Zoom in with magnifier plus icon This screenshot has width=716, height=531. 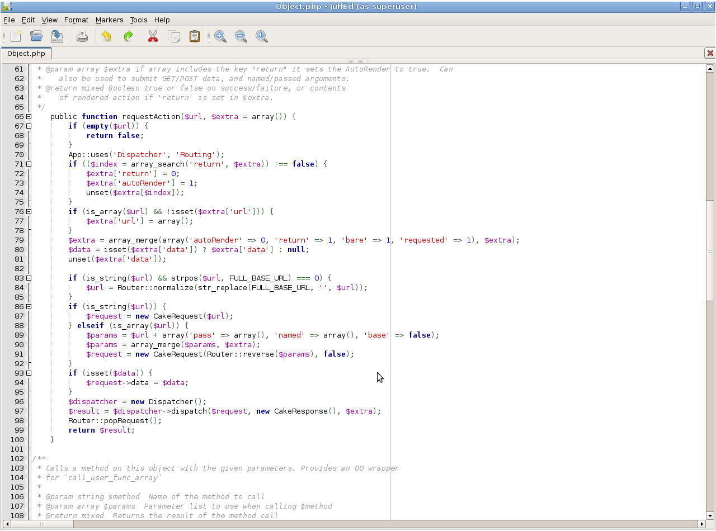tap(220, 36)
